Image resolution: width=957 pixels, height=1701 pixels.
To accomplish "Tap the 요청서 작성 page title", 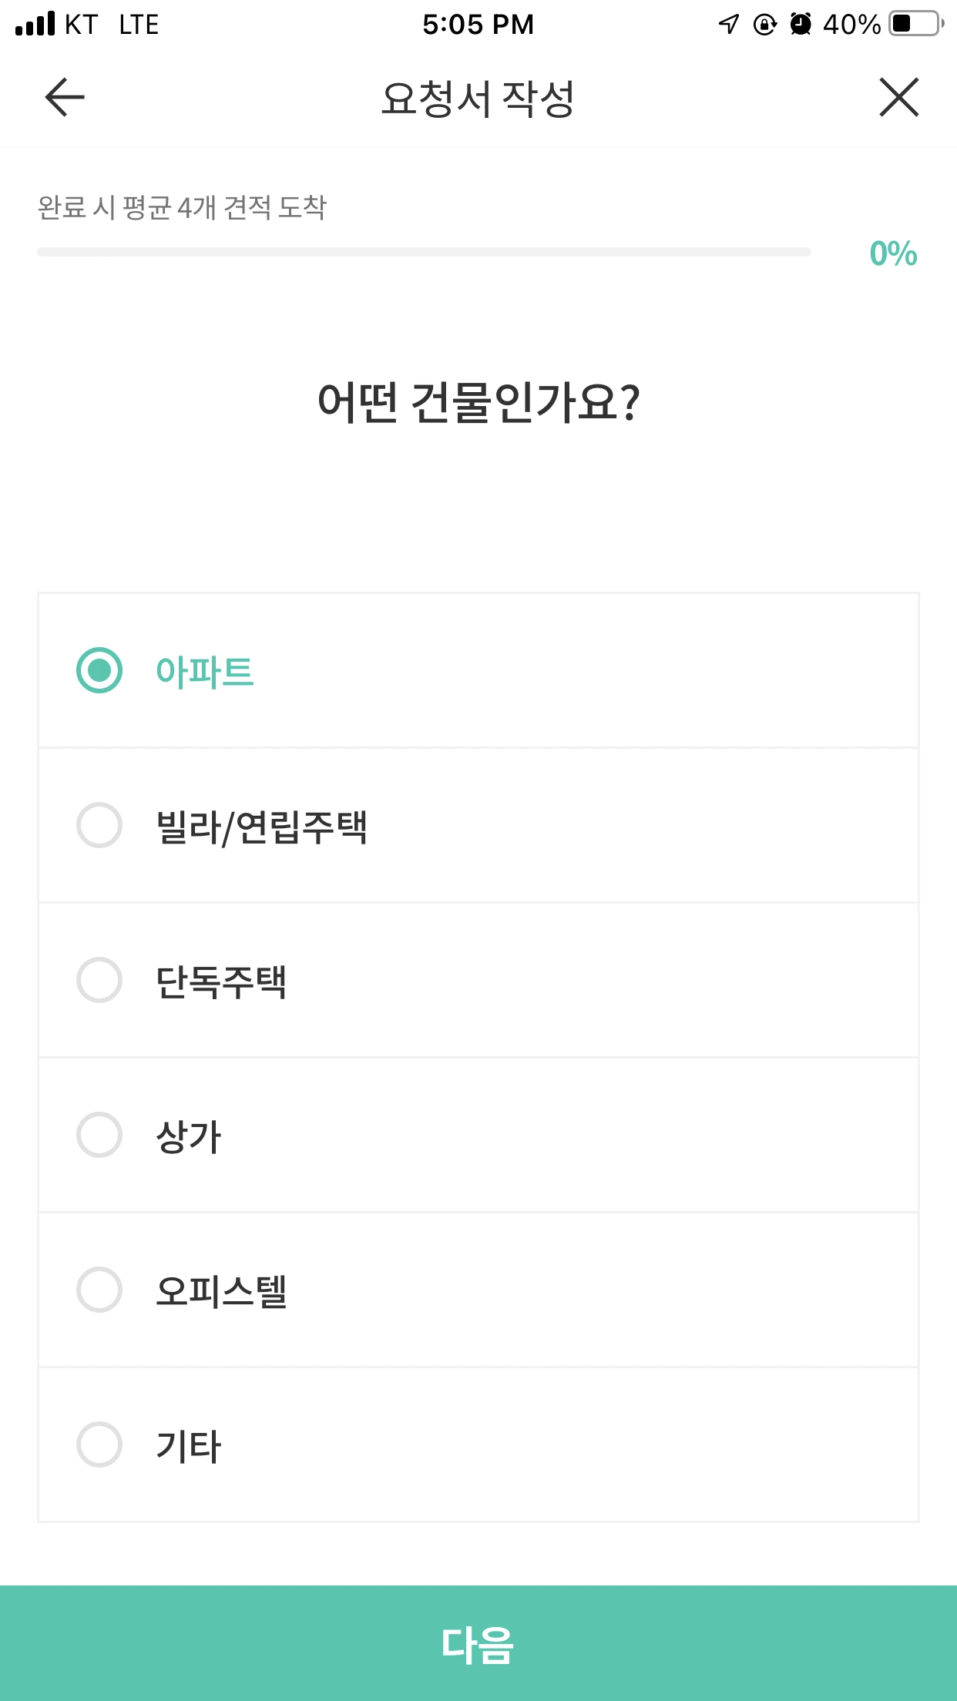I will tap(478, 99).
